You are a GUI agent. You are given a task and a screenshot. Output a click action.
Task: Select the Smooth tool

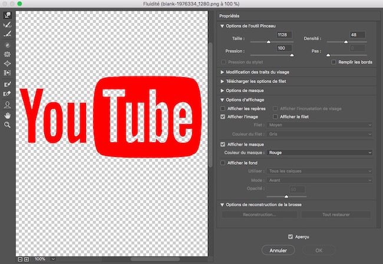7,34
